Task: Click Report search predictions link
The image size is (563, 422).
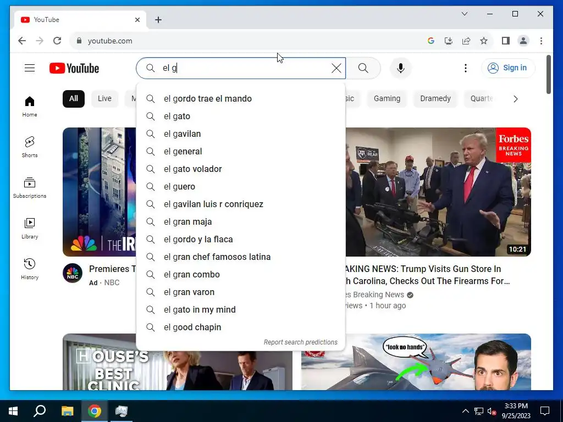Action: (x=301, y=342)
